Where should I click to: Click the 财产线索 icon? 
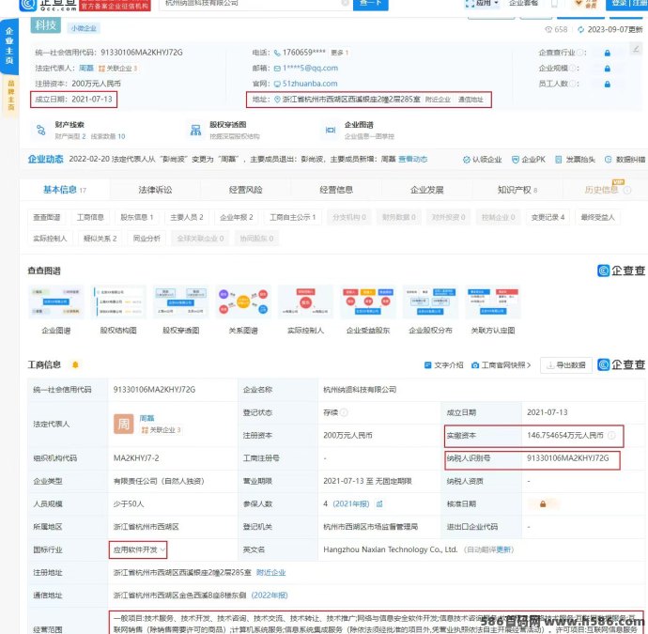(41, 131)
